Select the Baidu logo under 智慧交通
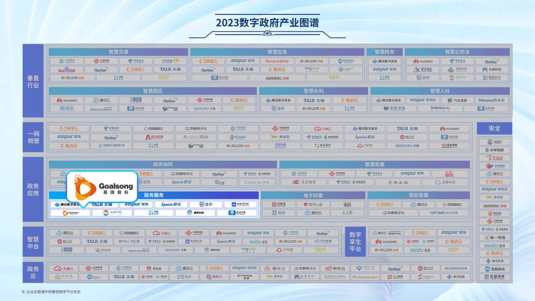Screen dimensions: 535x301 point(66,70)
